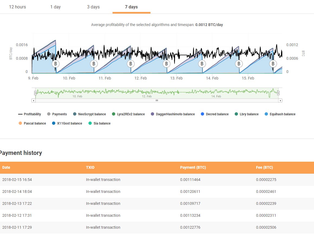This screenshot has height=236, width=314.
Task: Click the navigator scrollbar left arrow
Action: (x=33, y=101)
